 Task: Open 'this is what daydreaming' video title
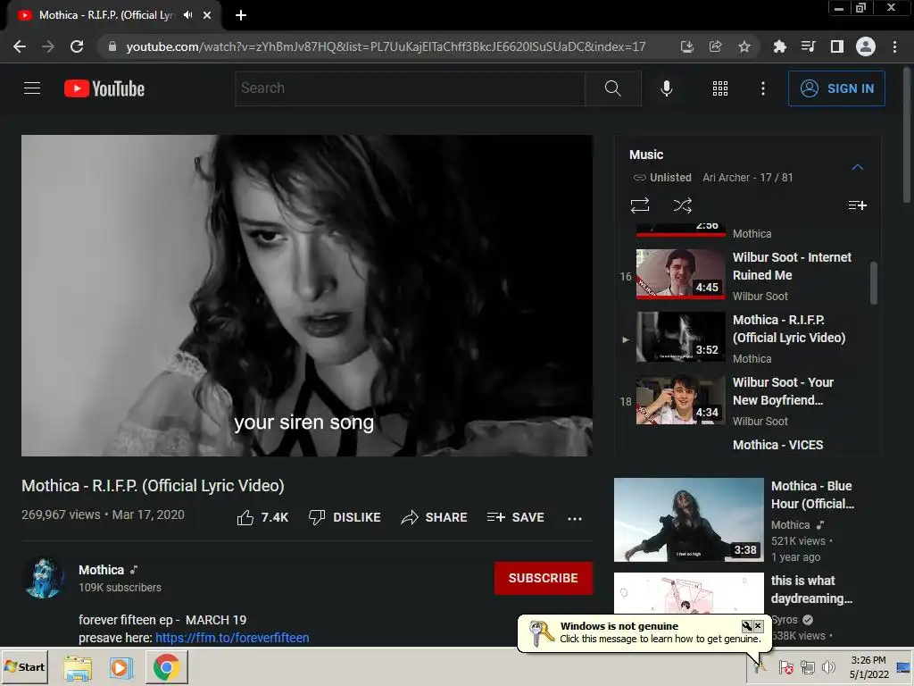(x=811, y=590)
